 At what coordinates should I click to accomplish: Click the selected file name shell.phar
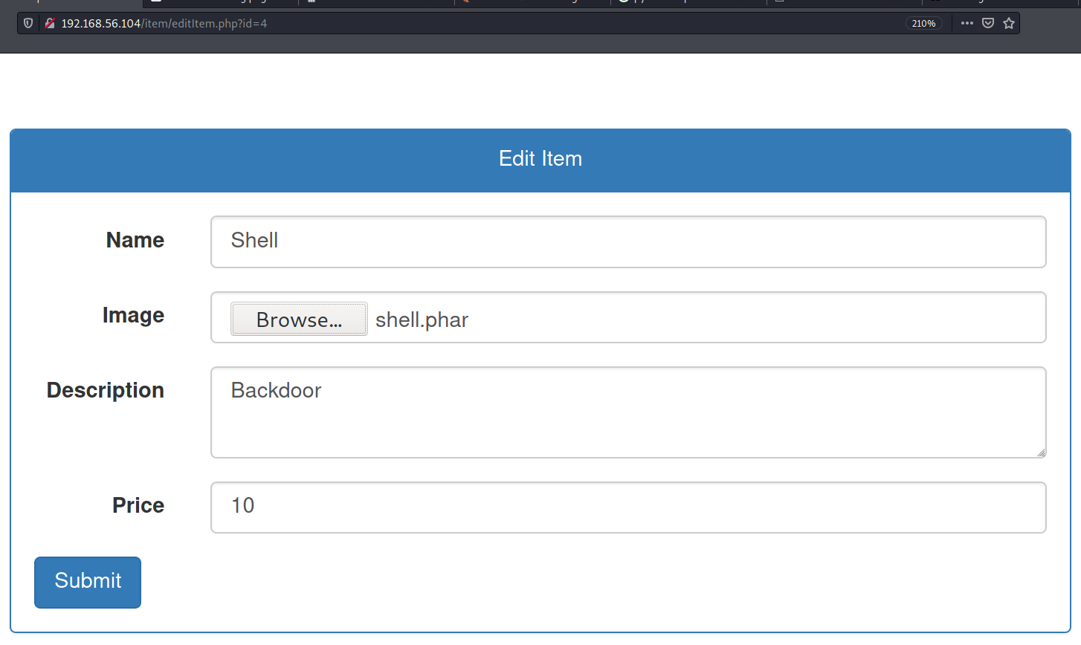(422, 320)
